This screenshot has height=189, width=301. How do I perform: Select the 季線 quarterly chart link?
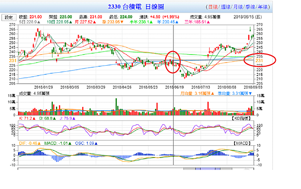250,7
